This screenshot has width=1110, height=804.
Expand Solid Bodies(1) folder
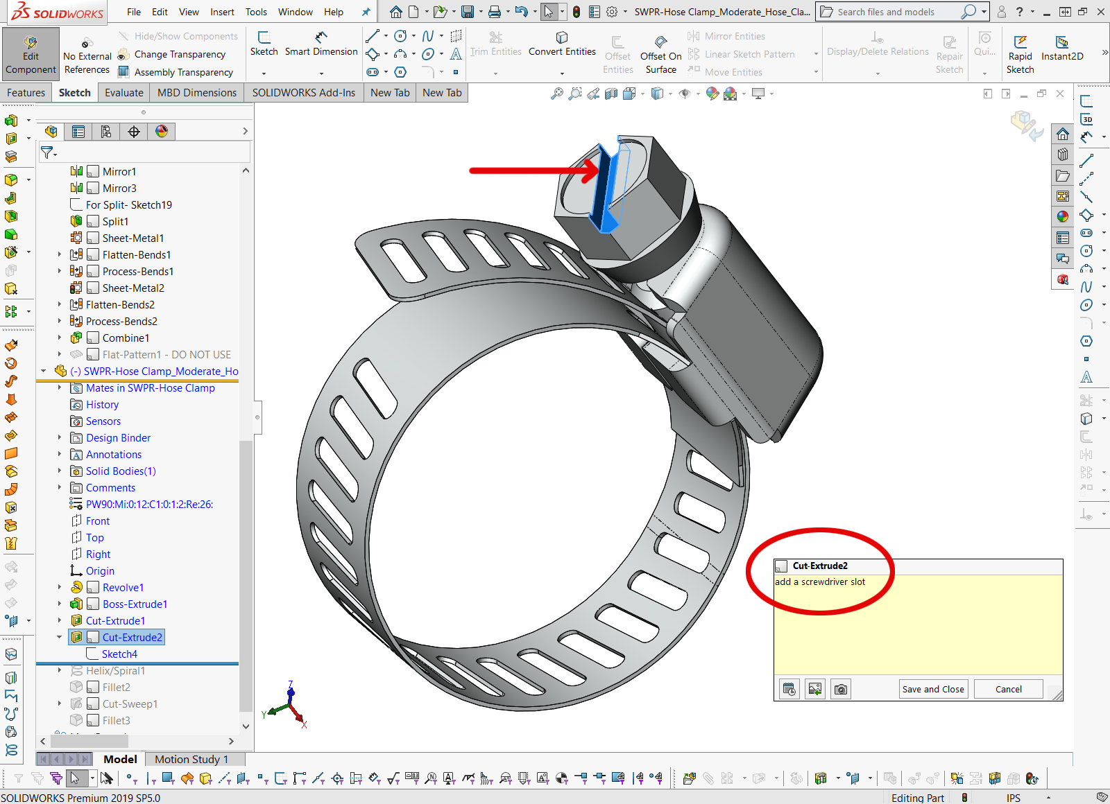click(x=60, y=471)
